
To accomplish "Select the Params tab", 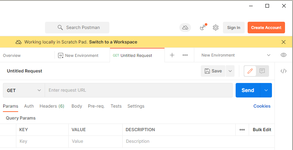I will (x=11, y=106).
